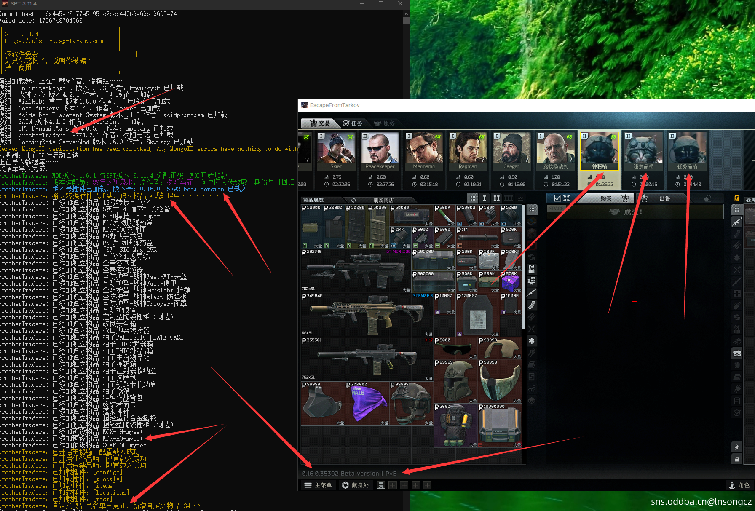Select the weapons category icon in the stash sidebar
Screen dimensions: 755x511
coord(737,222)
